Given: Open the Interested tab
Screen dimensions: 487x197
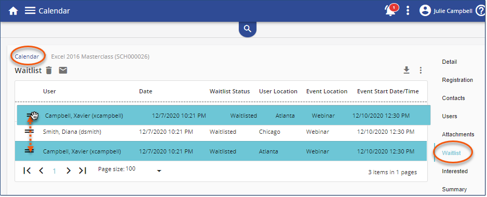Looking at the screenshot, I should (455, 171).
